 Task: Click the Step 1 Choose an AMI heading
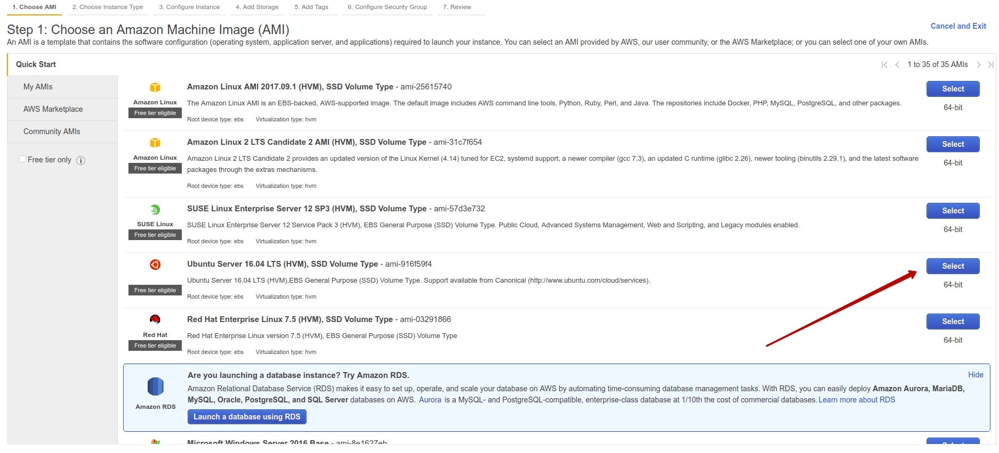148,30
